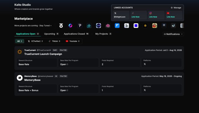The width and height of the screenshot is (199, 113).
Task: Click Link Now under YouTube
Action: point(171,17)
